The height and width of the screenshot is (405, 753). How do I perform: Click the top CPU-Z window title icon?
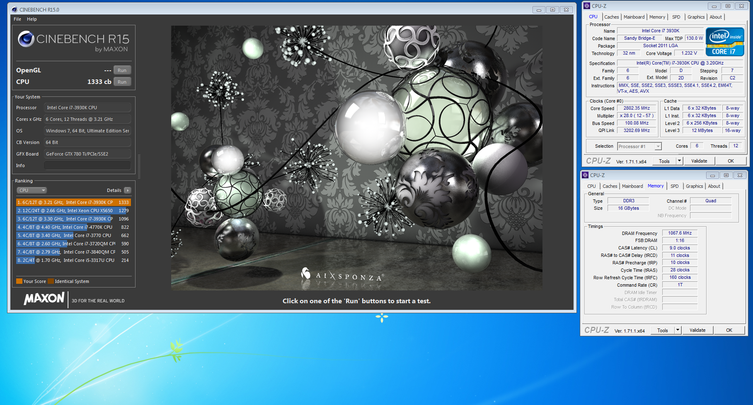click(x=586, y=6)
